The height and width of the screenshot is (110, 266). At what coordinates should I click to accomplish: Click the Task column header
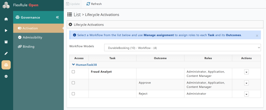click(x=112, y=58)
